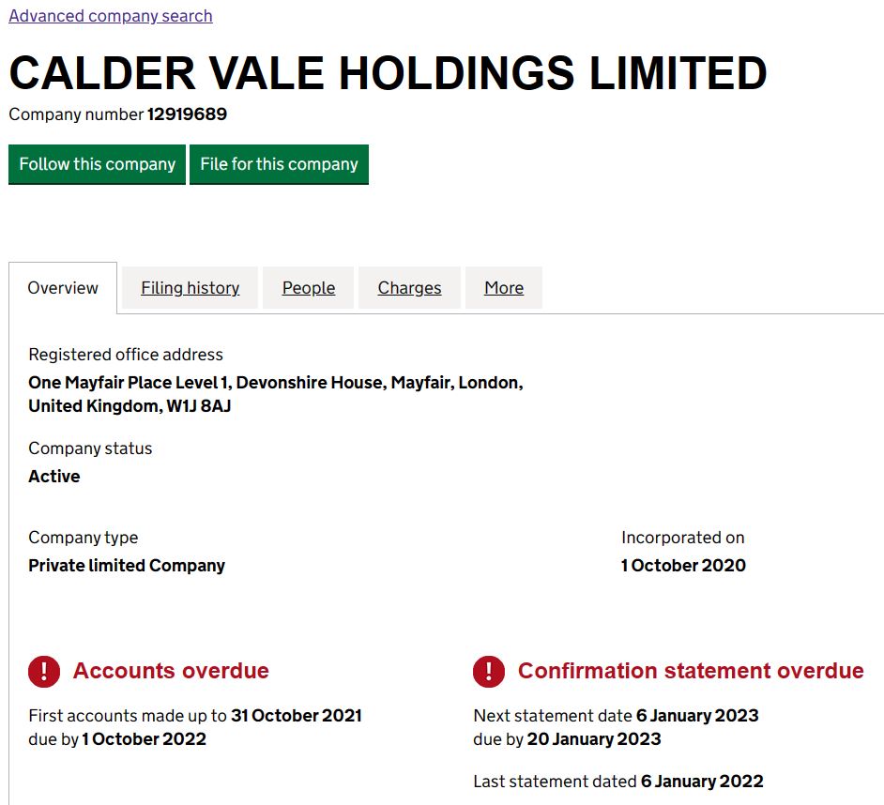Click company number 12919689
The height and width of the screenshot is (805, 884).
(x=187, y=114)
